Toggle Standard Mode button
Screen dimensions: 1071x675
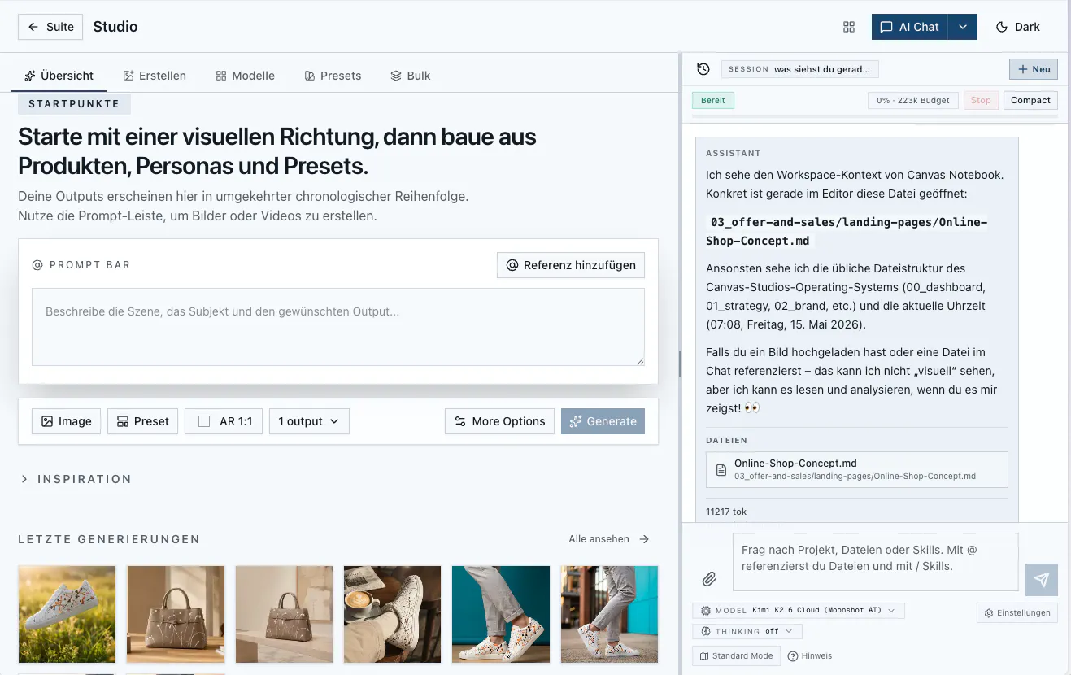pos(736,655)
